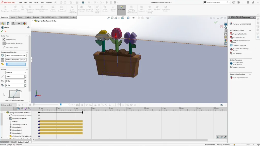Open the Design Library folder icon
The width and height of the screenshot is (260, 146).
point(226,31)
